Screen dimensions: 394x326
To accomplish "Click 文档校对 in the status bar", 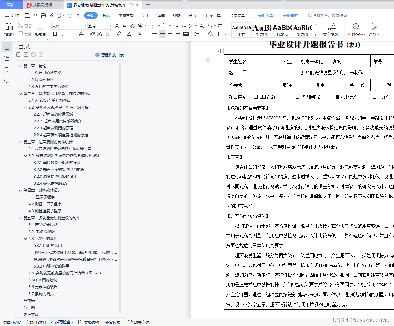I will 91,322.
